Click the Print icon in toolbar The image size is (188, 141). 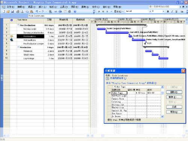[x=18, y=12]
